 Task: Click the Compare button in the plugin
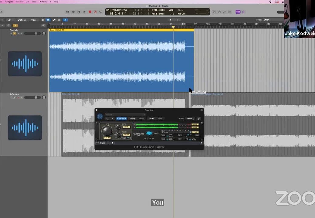click(121, 119)
